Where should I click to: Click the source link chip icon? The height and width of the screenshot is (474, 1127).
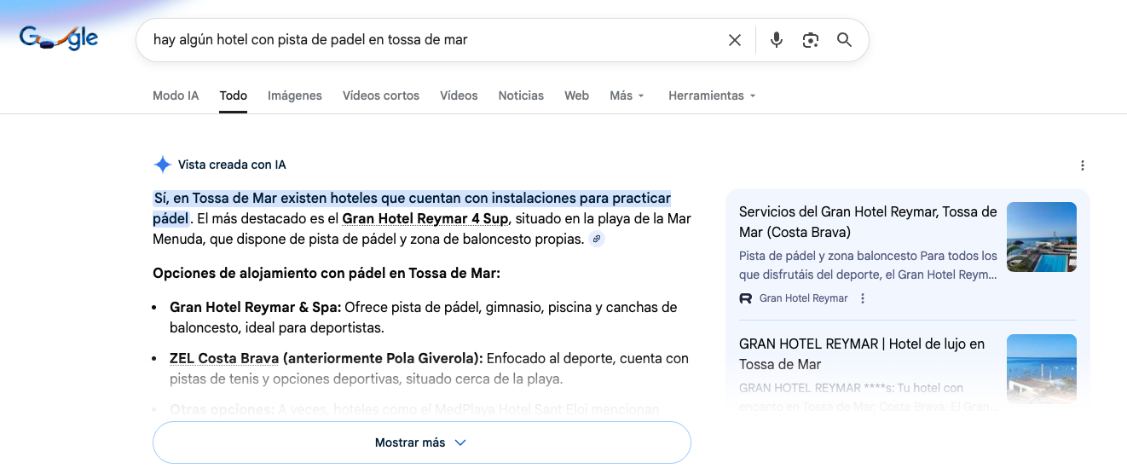coord(597,240)
